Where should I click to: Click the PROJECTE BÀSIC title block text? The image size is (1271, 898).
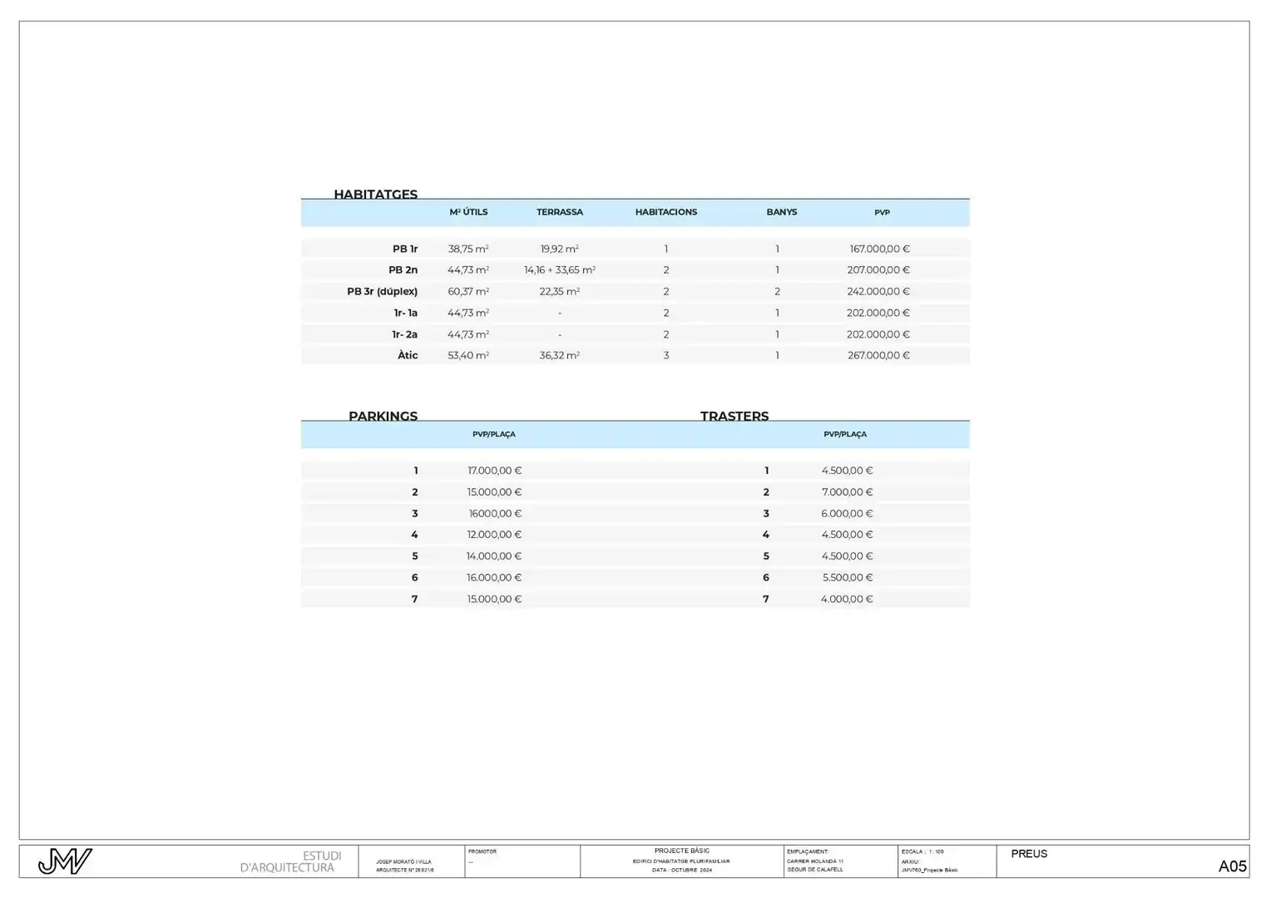(682, 851)
